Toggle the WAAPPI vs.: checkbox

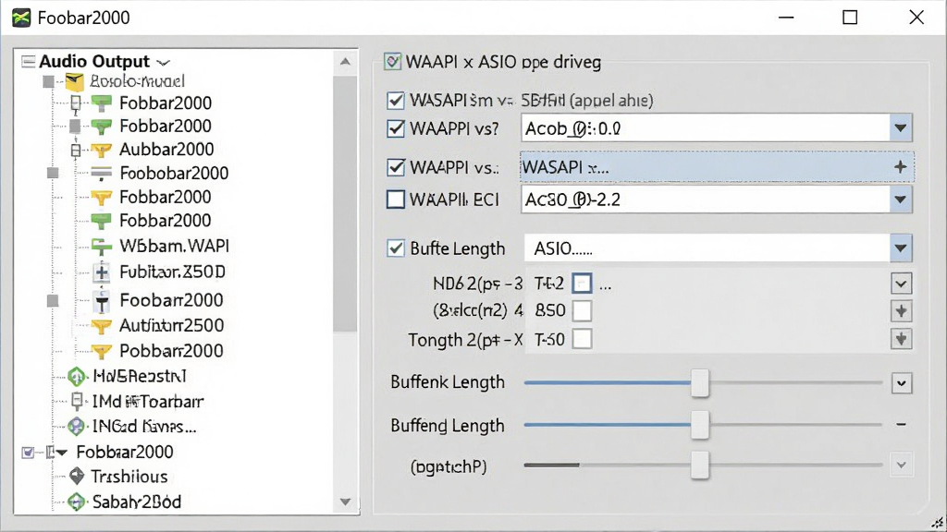396,167
